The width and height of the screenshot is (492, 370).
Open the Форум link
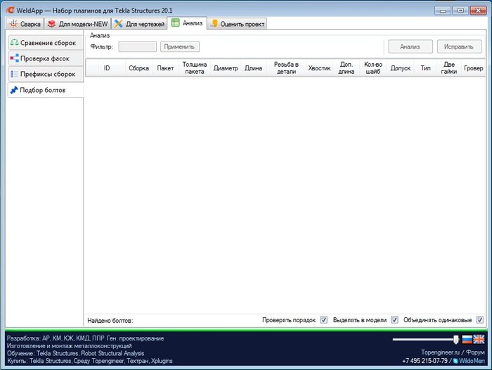(475, 352)
